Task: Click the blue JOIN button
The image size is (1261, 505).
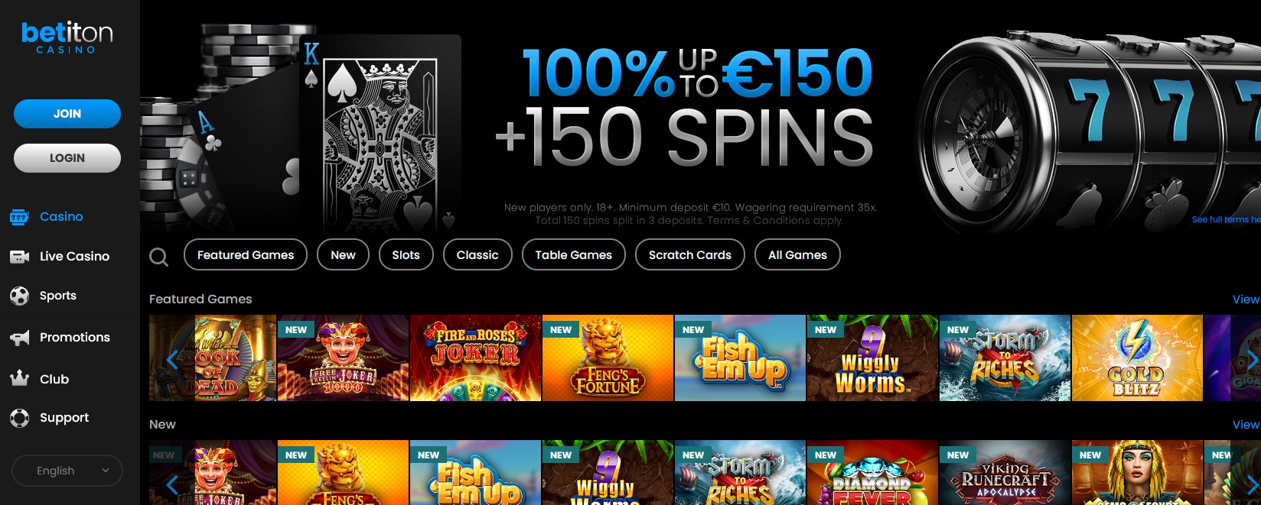Action: [67, 114]
